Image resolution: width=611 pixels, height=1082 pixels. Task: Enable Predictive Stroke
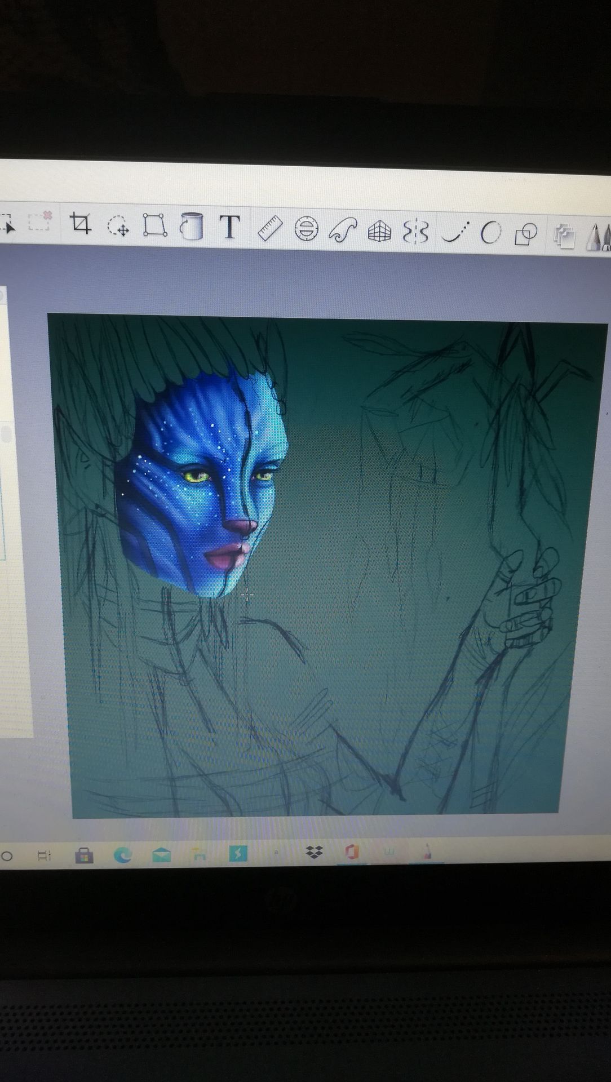click(490, 232)
